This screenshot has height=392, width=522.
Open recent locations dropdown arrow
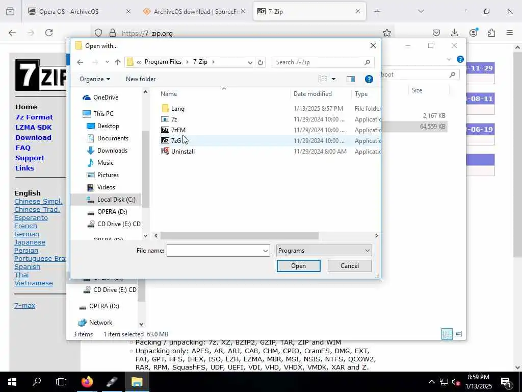[107, 62]
